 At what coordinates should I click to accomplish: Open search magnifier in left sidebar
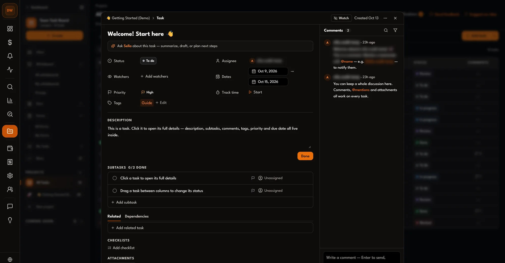click(10, 87)
